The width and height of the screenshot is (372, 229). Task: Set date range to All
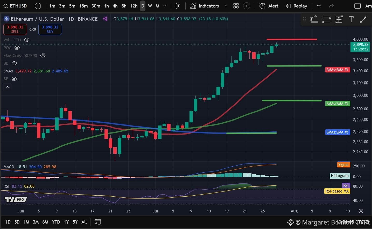coord(84,222)
